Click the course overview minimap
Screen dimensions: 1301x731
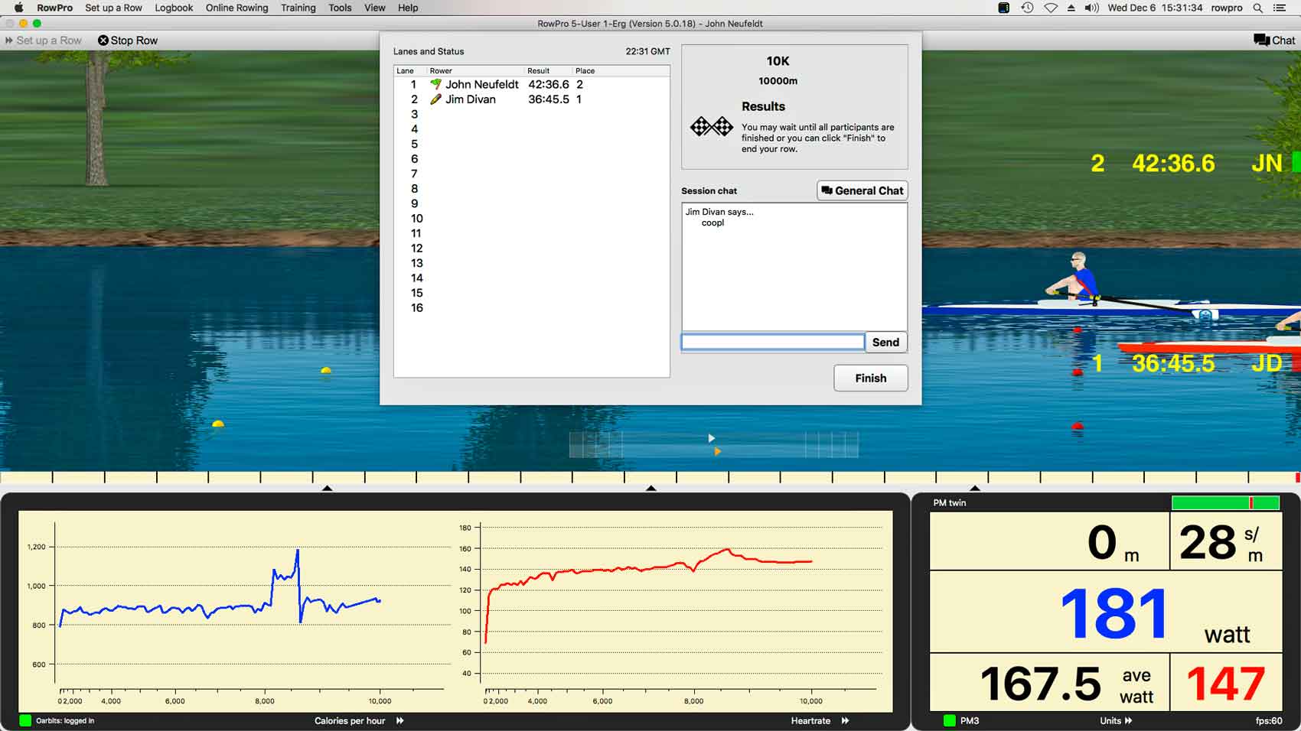(713, 444)
